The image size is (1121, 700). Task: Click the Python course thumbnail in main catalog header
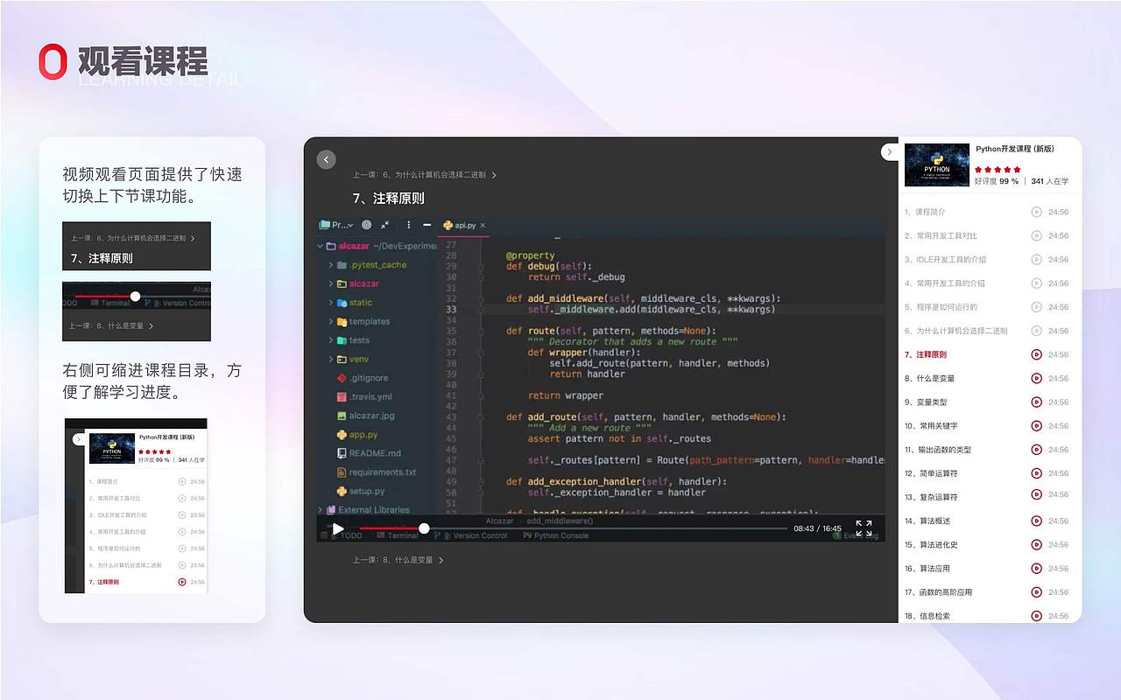(936, 164)
